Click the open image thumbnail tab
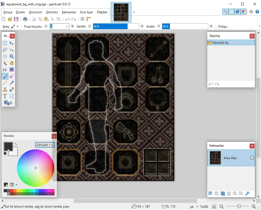 coord(121,12)
